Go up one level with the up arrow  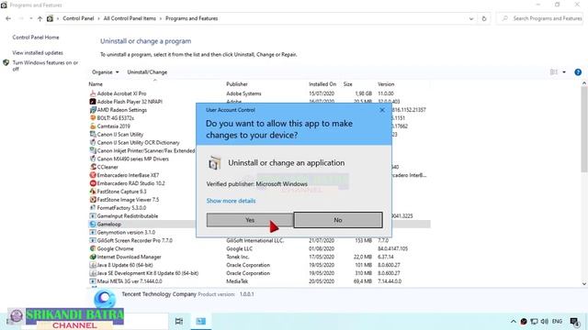(40, 18)
